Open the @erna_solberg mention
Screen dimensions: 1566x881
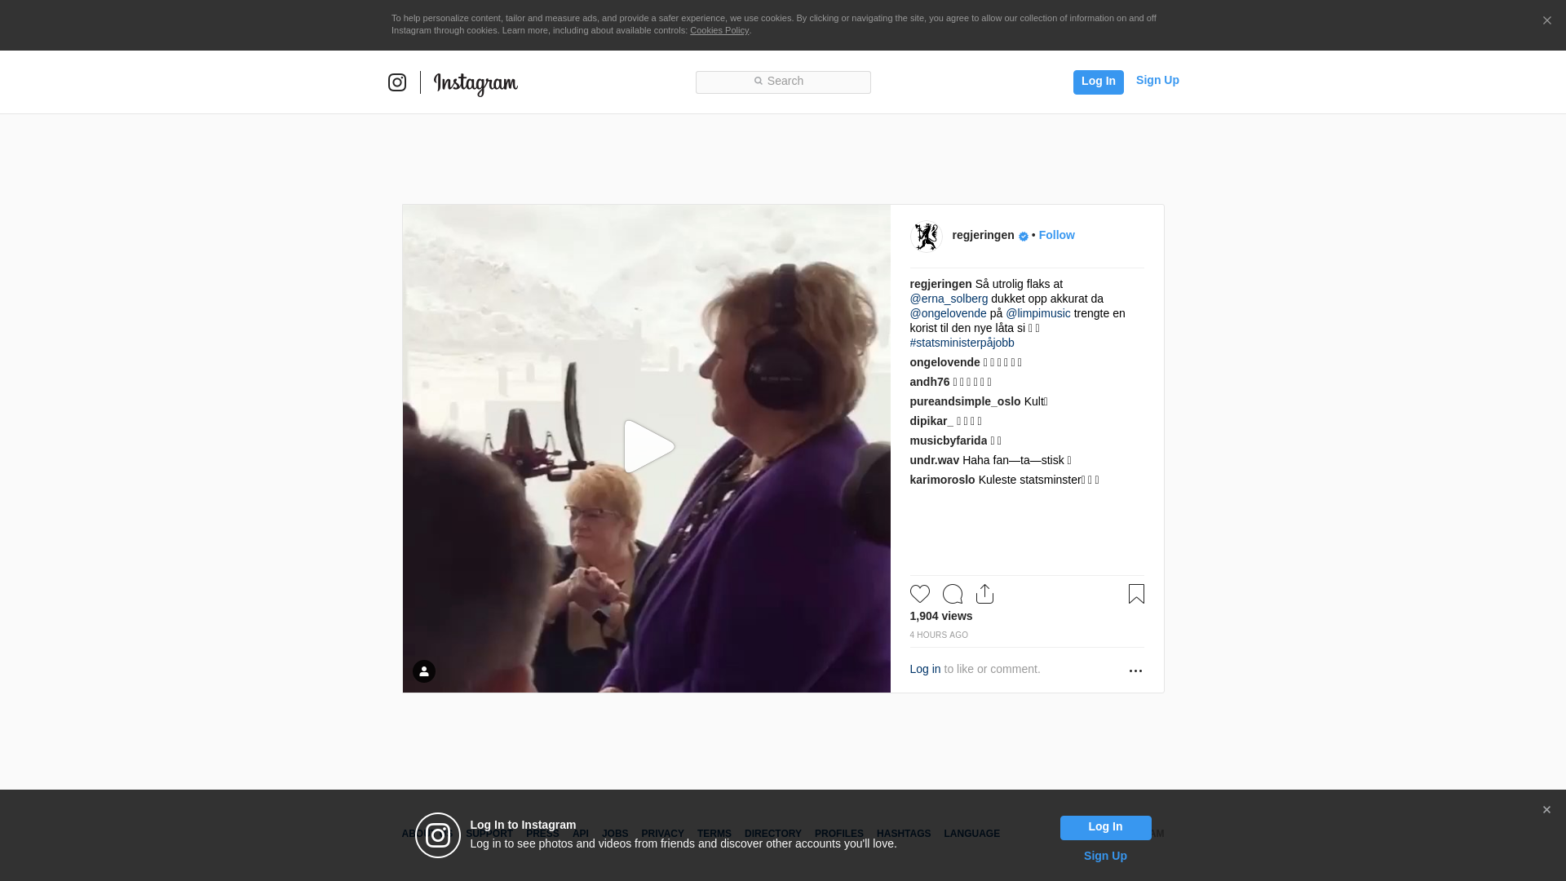[949, 299]
